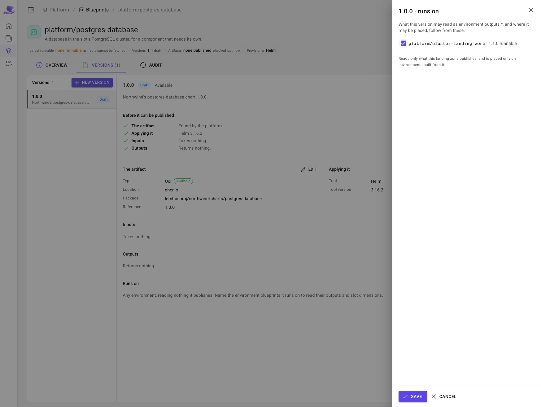Click the 'none runnable' status text
541x407 pixels.
(68, 50)
